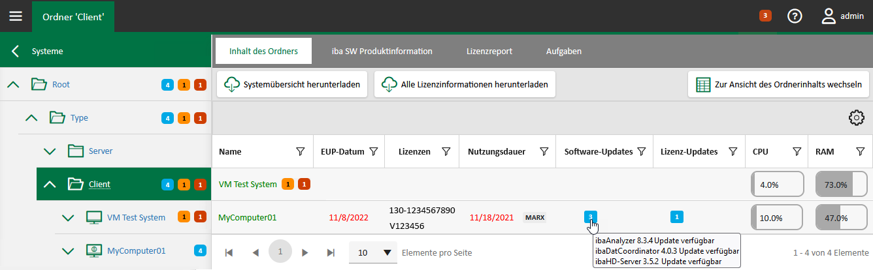Filter the Software-Updates column

[642, 152]
